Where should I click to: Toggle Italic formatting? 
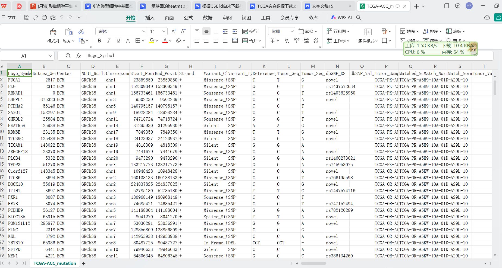[x=109, y=41]
